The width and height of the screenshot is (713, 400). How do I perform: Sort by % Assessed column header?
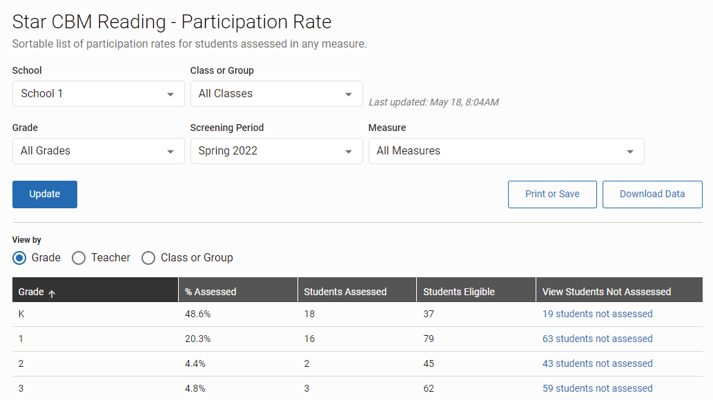click(238, 290)
